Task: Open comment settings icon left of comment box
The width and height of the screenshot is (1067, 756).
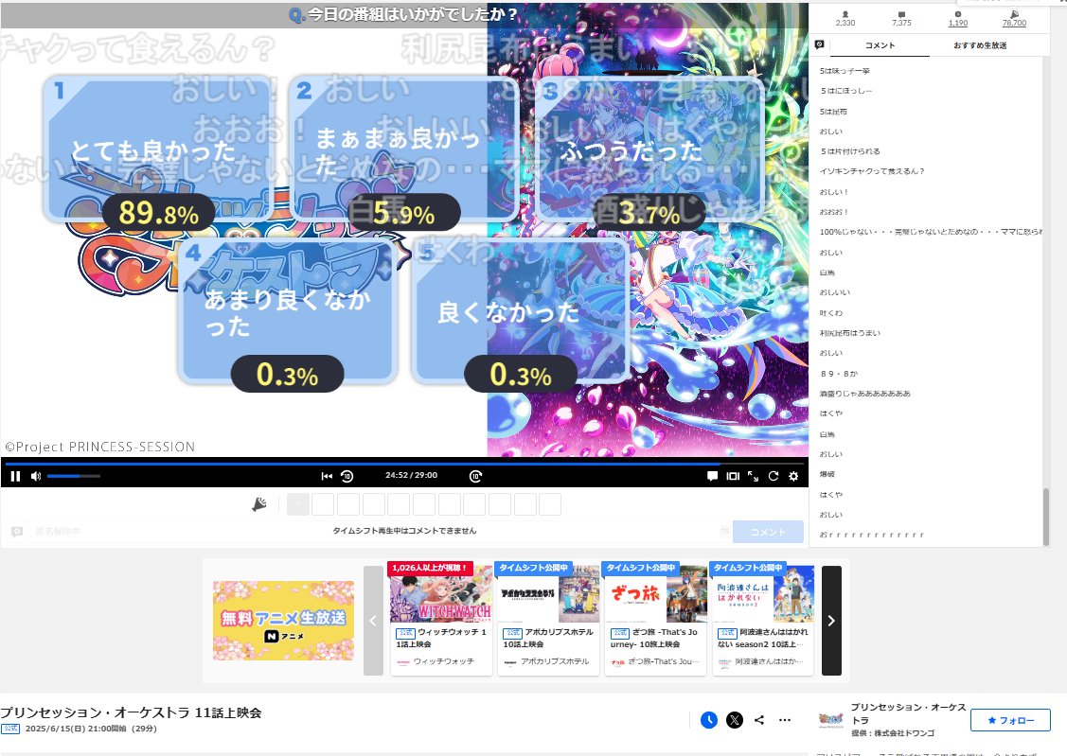Action: pyautogui.click(x=17, y=531)
